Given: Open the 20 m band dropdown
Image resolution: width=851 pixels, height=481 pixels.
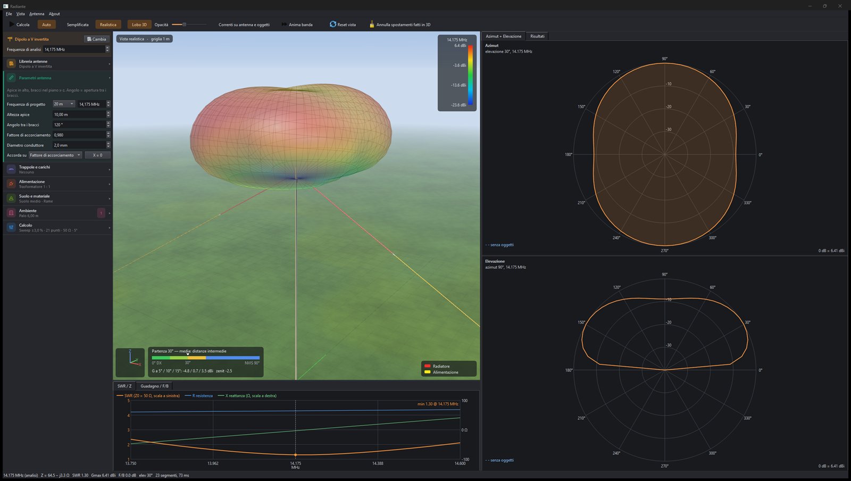Looking at the screenshot, I should pyautogui.click(x=64, y=104).
